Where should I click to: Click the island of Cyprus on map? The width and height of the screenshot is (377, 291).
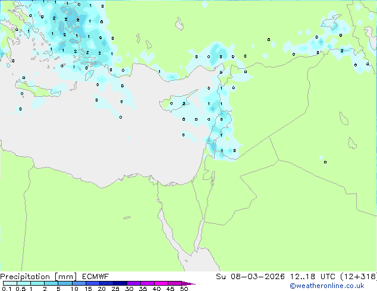tap(177, 102)
